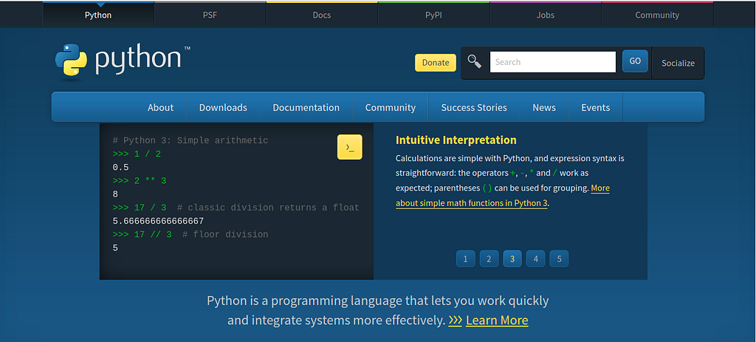This screenshot has width=756, height=342.
Task: Go to the Jobs top tab
Action: pos(545,15)
